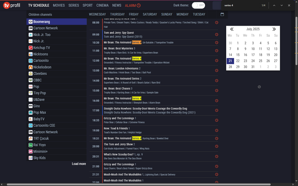Set alarm for New: Toad & Friends
298x186 pixels.
tap(216, 130)
